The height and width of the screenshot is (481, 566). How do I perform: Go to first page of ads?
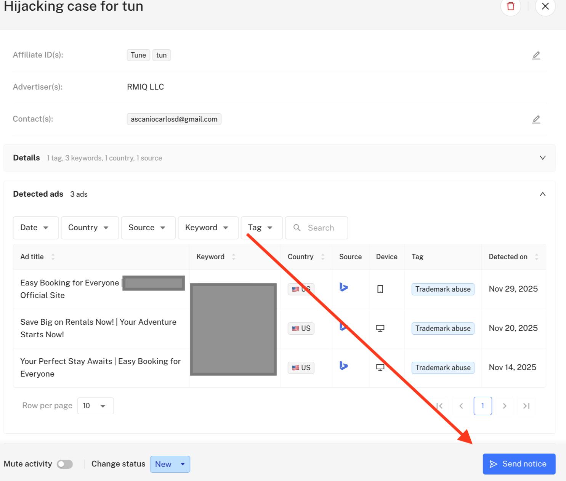439,406
